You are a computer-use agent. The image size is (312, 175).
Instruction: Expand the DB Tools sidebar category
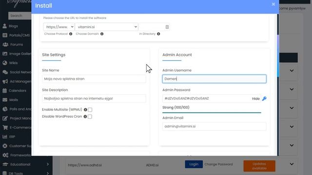point(48,174)
